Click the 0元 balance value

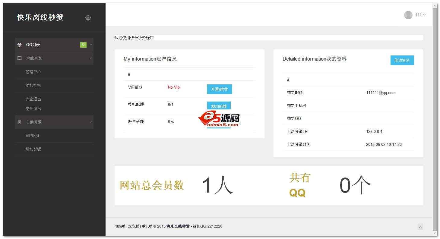(x=171, y=121)
